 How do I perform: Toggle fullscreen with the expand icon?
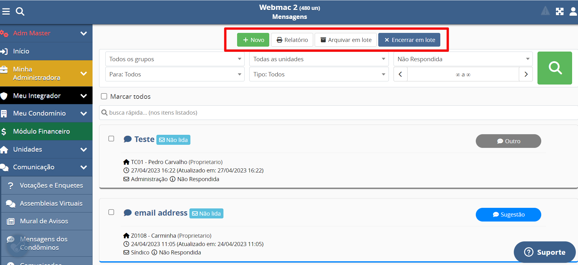point(560,11)
